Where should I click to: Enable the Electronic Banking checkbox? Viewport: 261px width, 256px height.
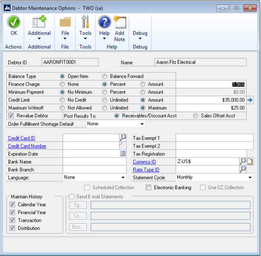[149, 188]
